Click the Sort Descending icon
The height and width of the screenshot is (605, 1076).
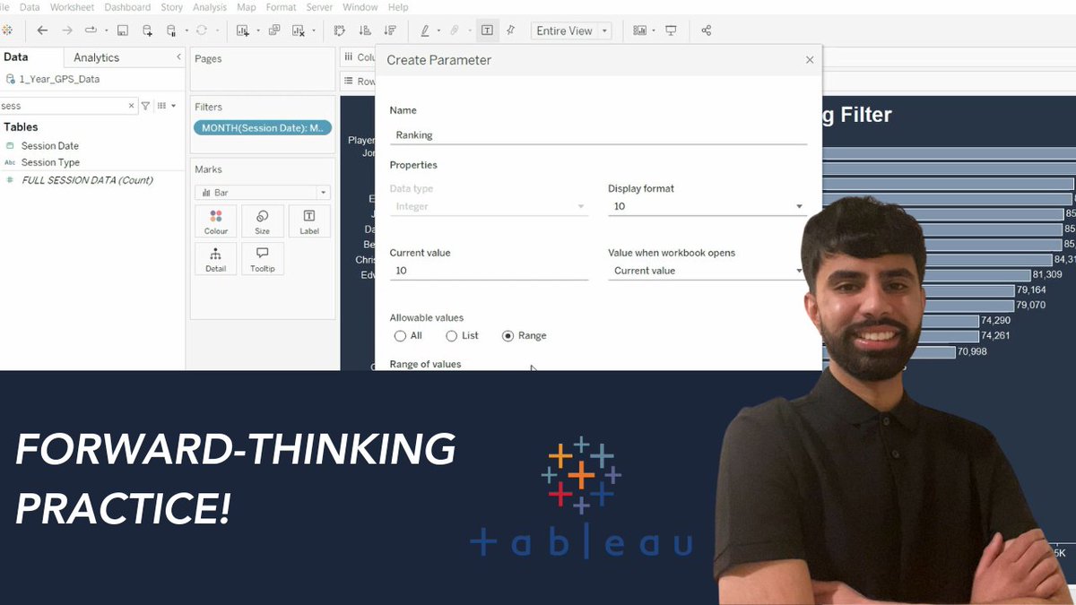(x=390, y=30)
